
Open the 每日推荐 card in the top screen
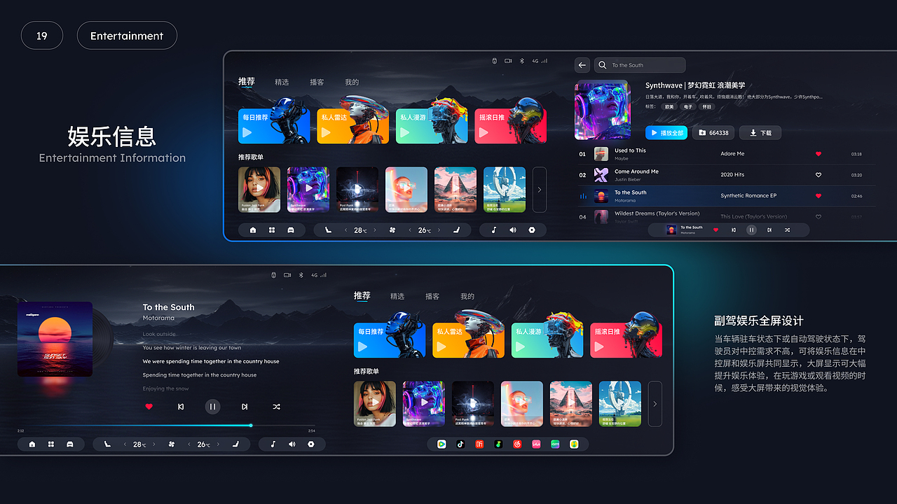(x=274, y=126)
